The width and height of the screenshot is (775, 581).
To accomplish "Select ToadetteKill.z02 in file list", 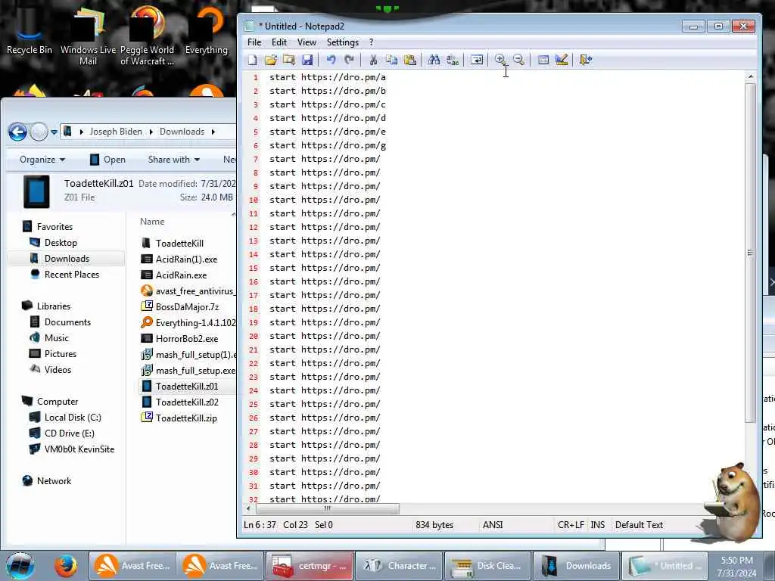I will (179, 402).
